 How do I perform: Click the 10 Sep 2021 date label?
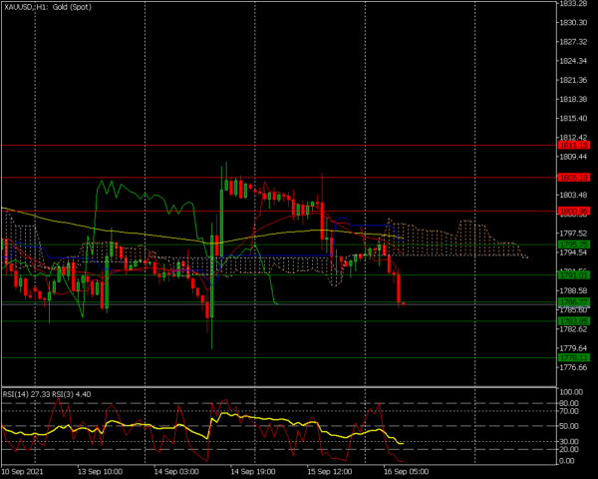pos(23,471)
